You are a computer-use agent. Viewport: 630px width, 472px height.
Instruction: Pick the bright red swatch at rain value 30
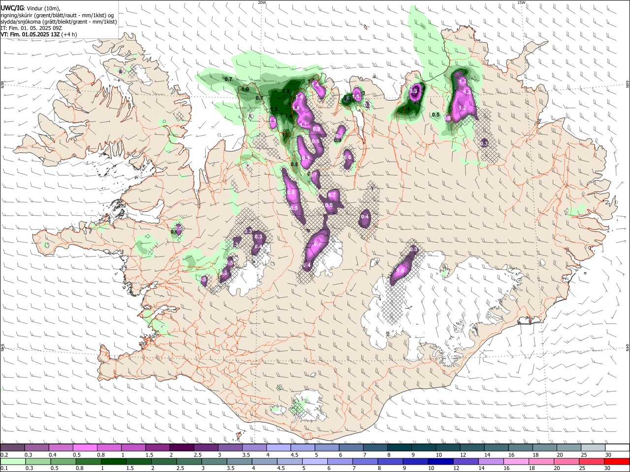coord(617,461)
